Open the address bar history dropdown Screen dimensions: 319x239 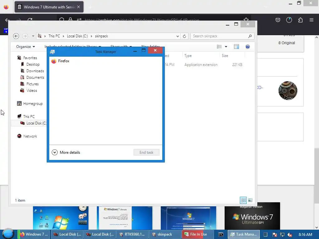[x=178, y=36]
